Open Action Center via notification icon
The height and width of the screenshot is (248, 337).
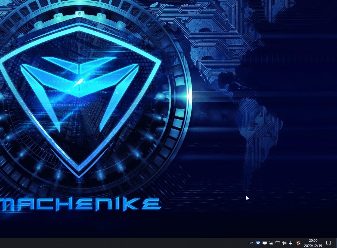pos(329,243)
